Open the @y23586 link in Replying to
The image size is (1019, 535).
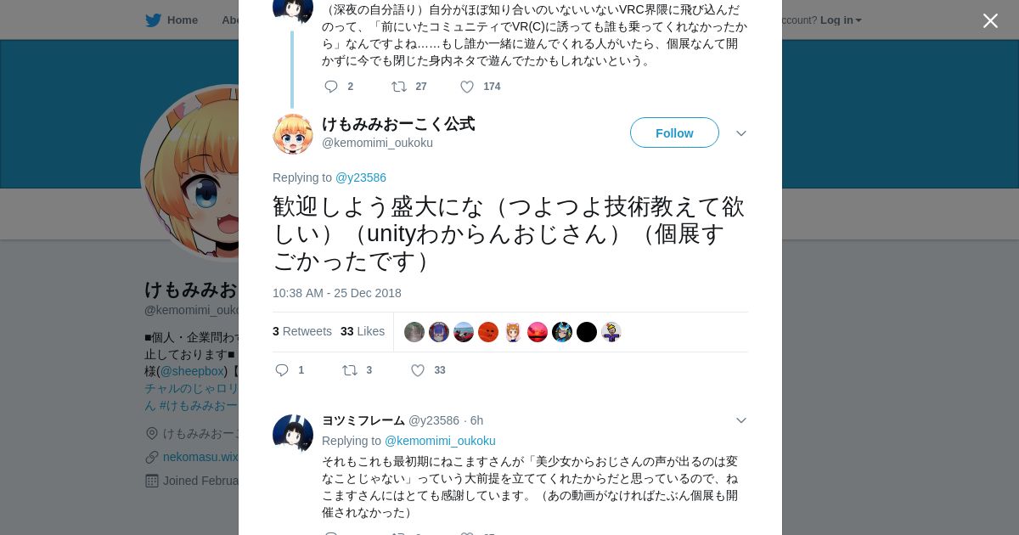click(361, 177)
